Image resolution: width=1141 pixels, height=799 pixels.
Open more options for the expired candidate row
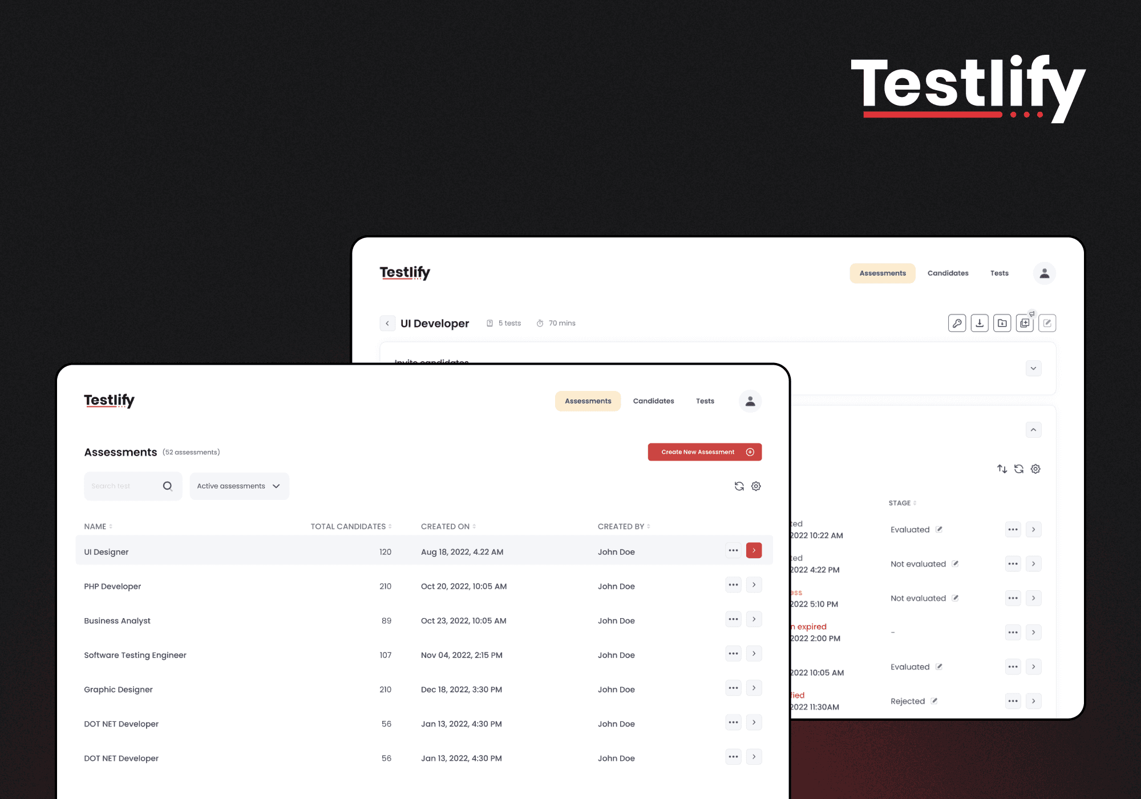tap(1013, 632)
